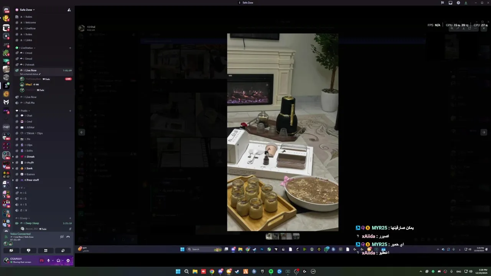The height and width of the screenshot is (276, 491).
Task: Expand the Streak channel threads arrow
Action: pyautogui.click(x=13, y=157)
